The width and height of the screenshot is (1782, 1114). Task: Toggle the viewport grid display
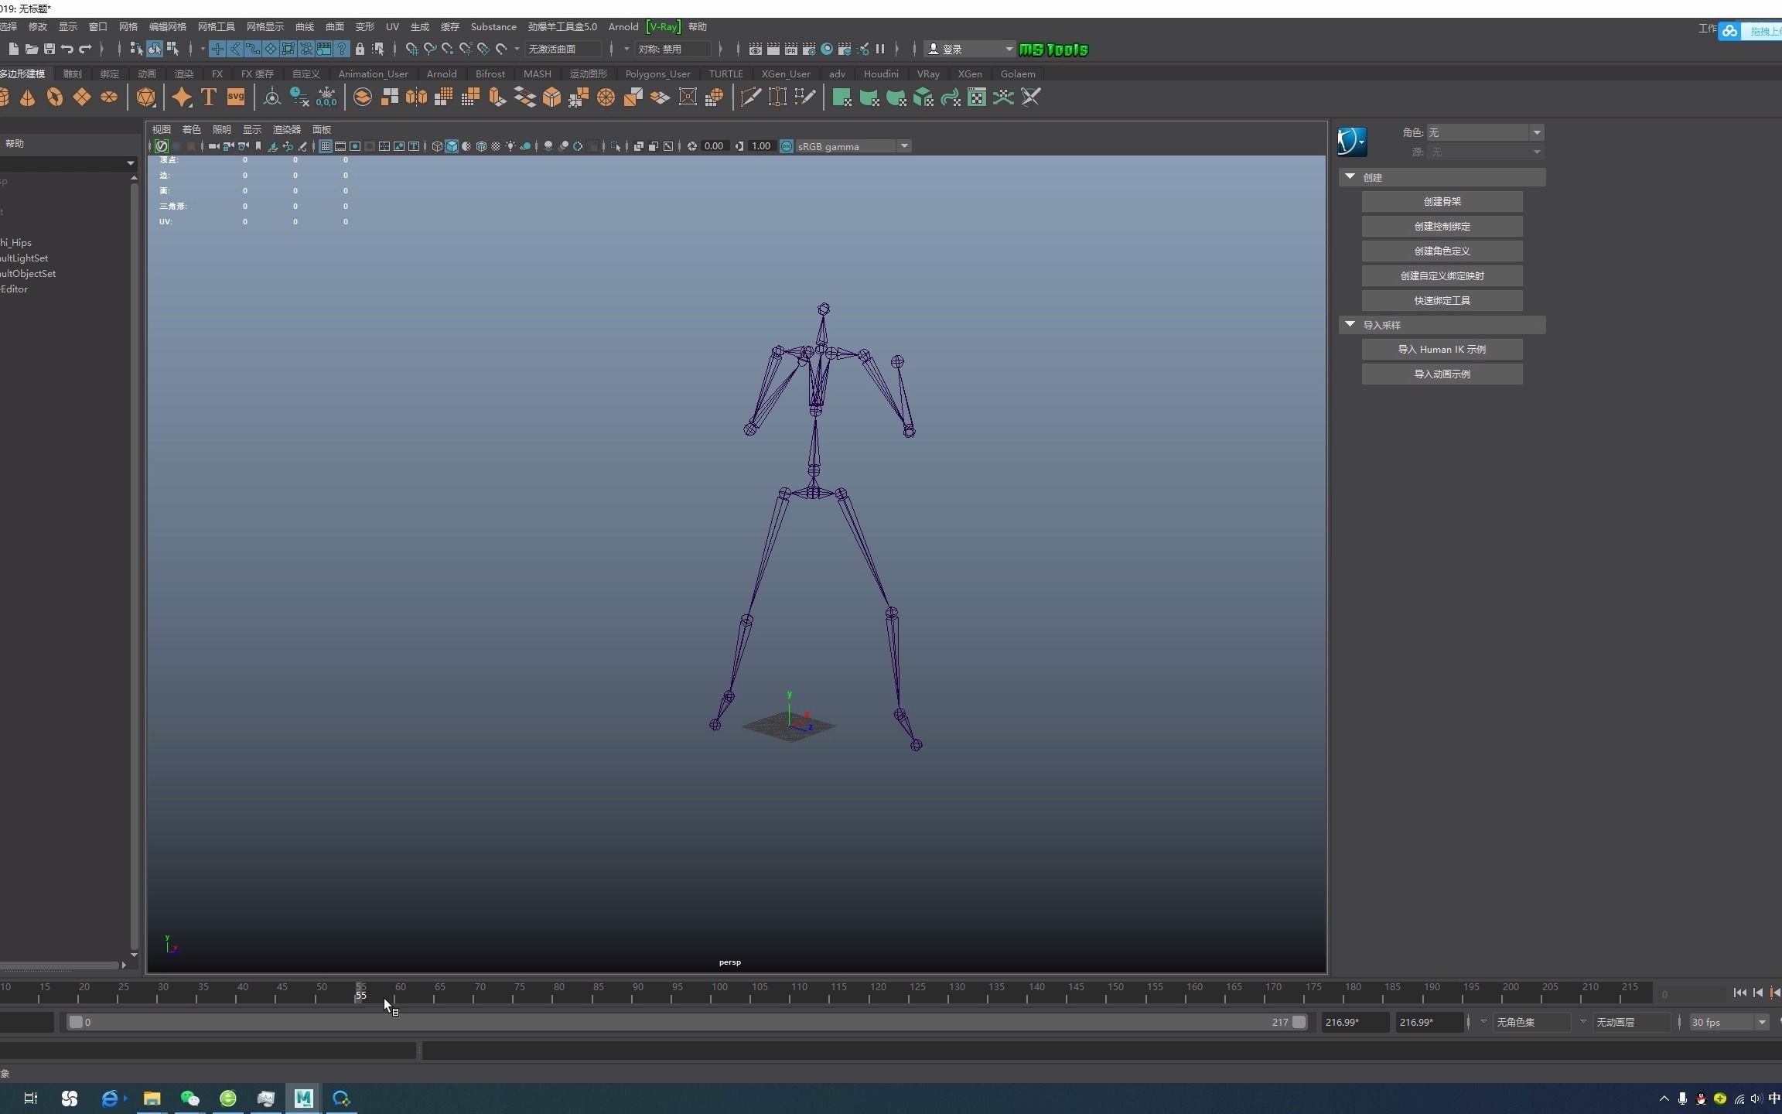pos(326,146)
